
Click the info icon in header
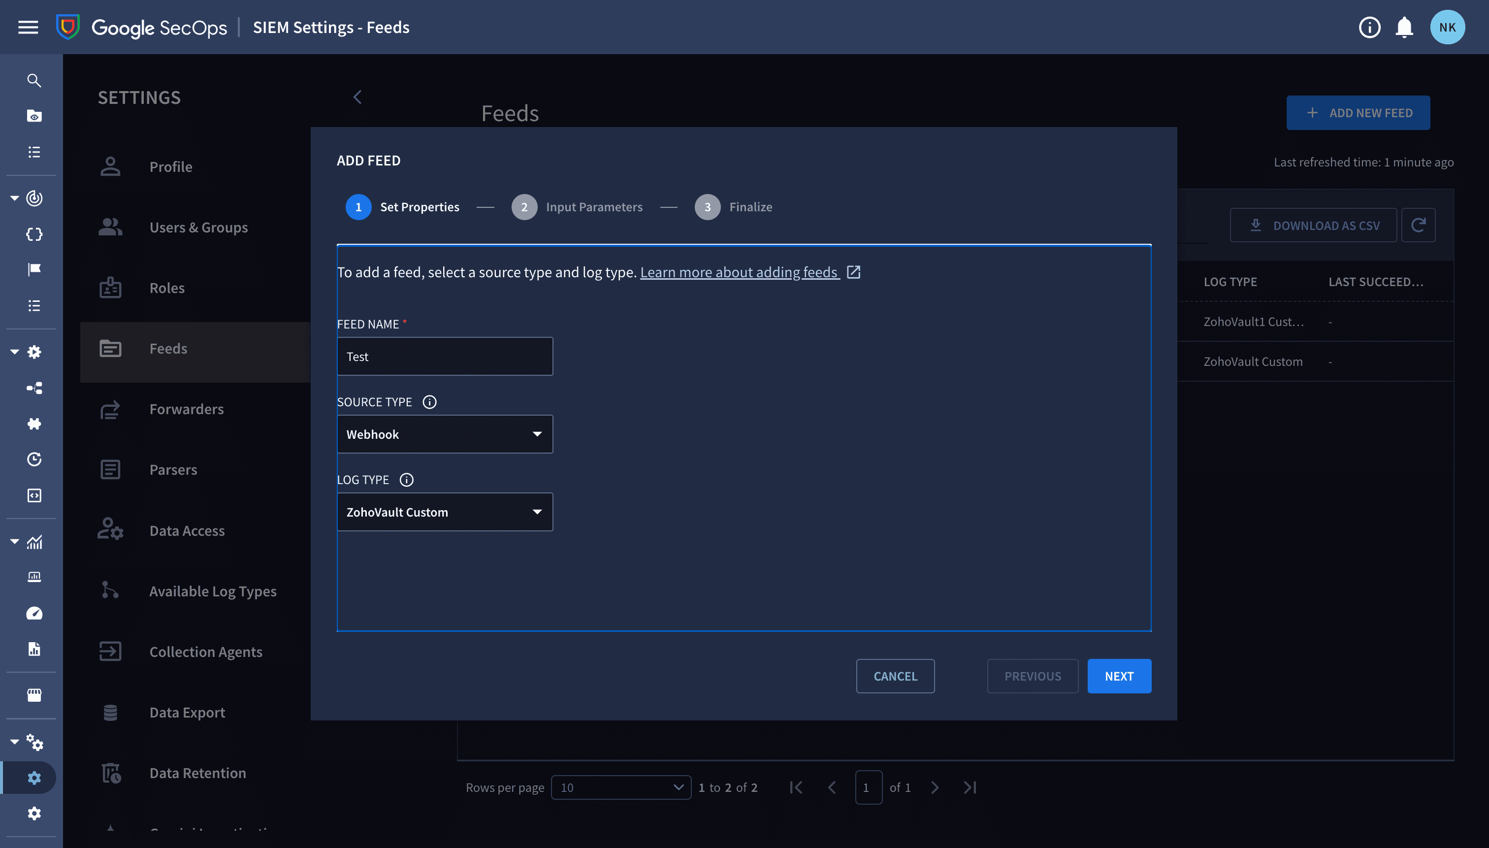point(1369,28)
